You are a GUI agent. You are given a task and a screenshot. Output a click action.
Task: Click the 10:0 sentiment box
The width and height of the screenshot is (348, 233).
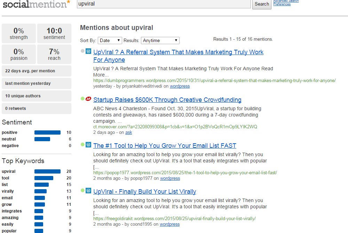click(x=54, y=33)
